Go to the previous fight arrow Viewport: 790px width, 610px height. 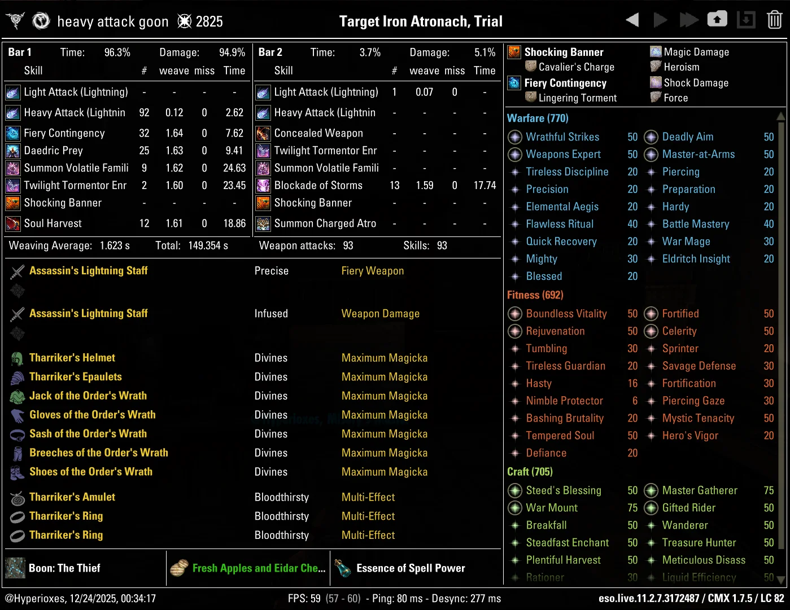coord(632,20)
